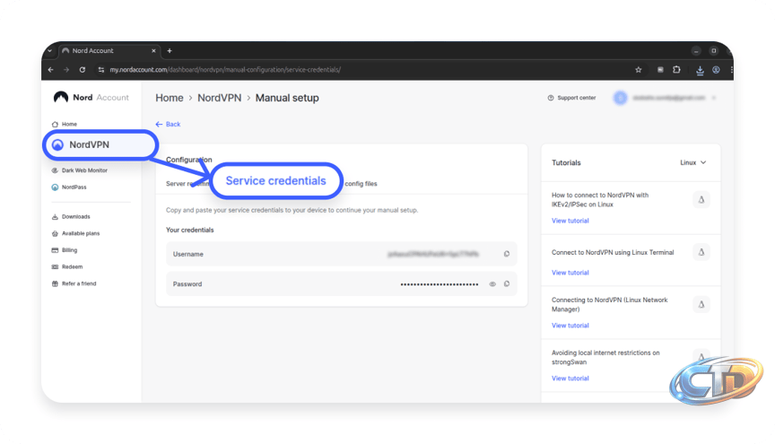Open Available plans in the sidebar
This screenshot has height=444, width=775.
(75, 233)
